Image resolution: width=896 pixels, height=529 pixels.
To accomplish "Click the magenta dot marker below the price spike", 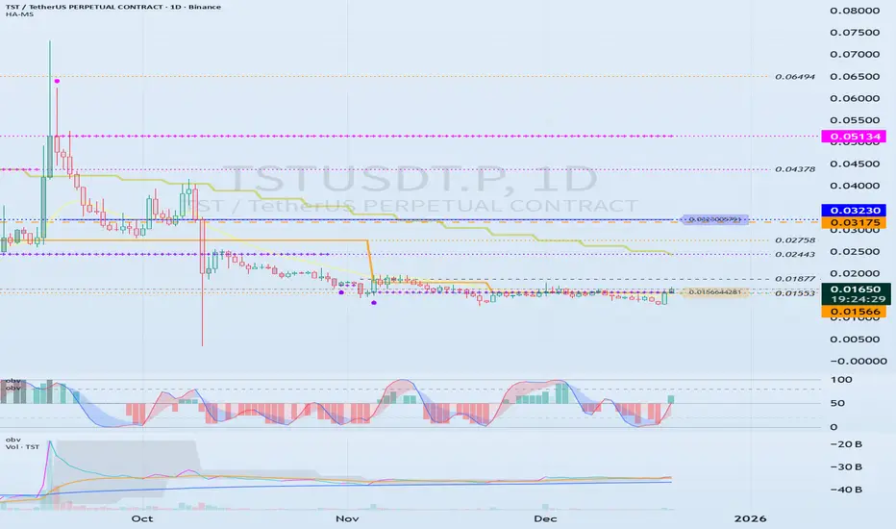I will click(x=57, y=81).
